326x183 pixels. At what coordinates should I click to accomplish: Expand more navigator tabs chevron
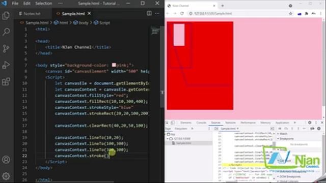[192, 129]
